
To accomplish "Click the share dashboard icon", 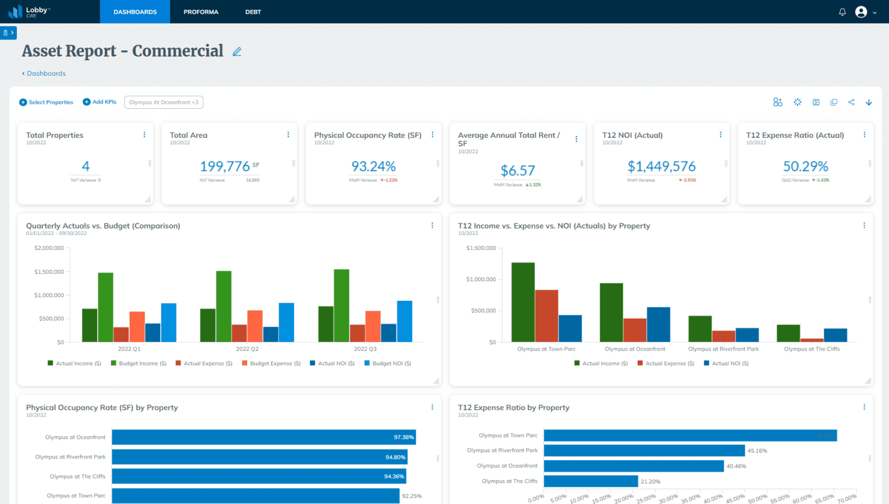I will point(851,102).
